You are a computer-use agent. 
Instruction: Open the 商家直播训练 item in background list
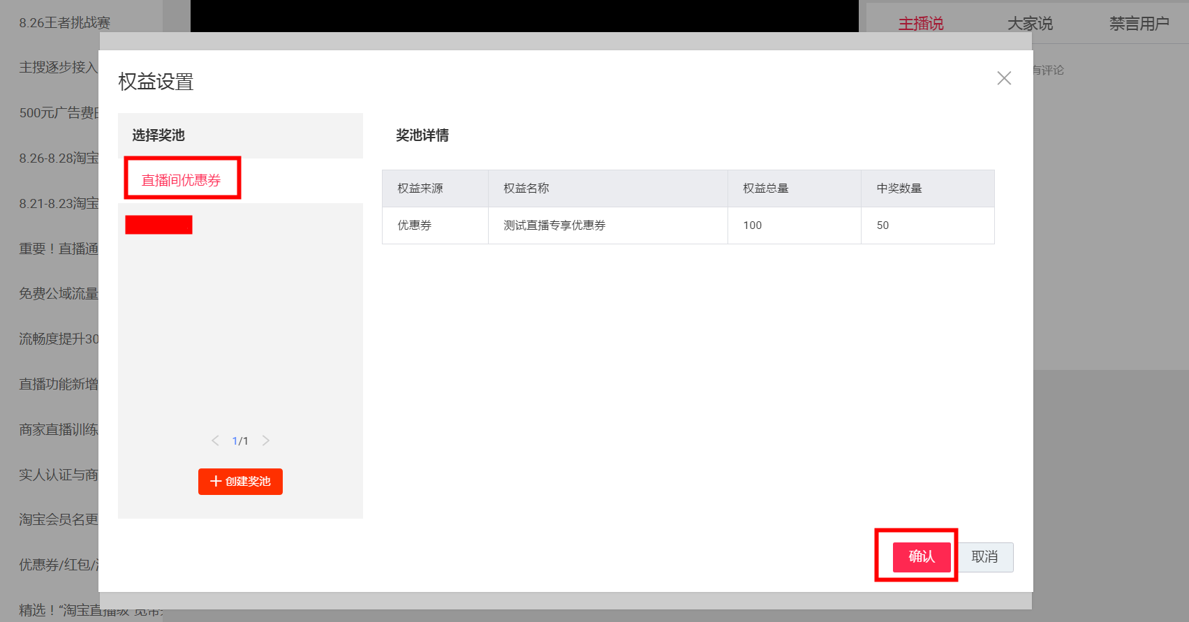[x=59, y=429]
